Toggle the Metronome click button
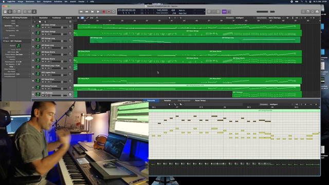This screenshot has height=185, width=329. pos(229,12)
